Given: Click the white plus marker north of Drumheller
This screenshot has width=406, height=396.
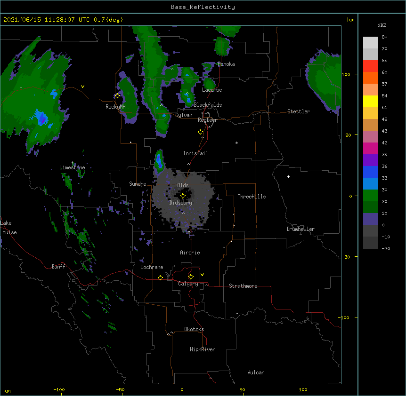Looking at the screenshot, I should tap(288, 176).
